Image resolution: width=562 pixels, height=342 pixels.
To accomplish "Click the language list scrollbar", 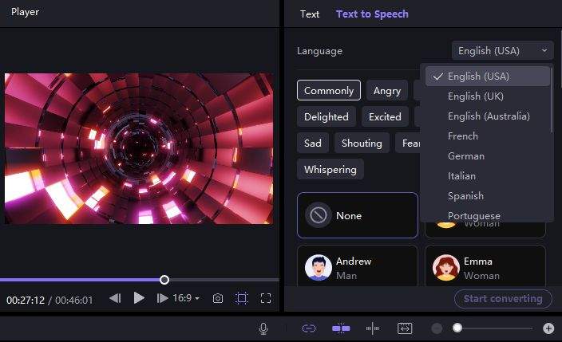I will [x=552, y=100].
